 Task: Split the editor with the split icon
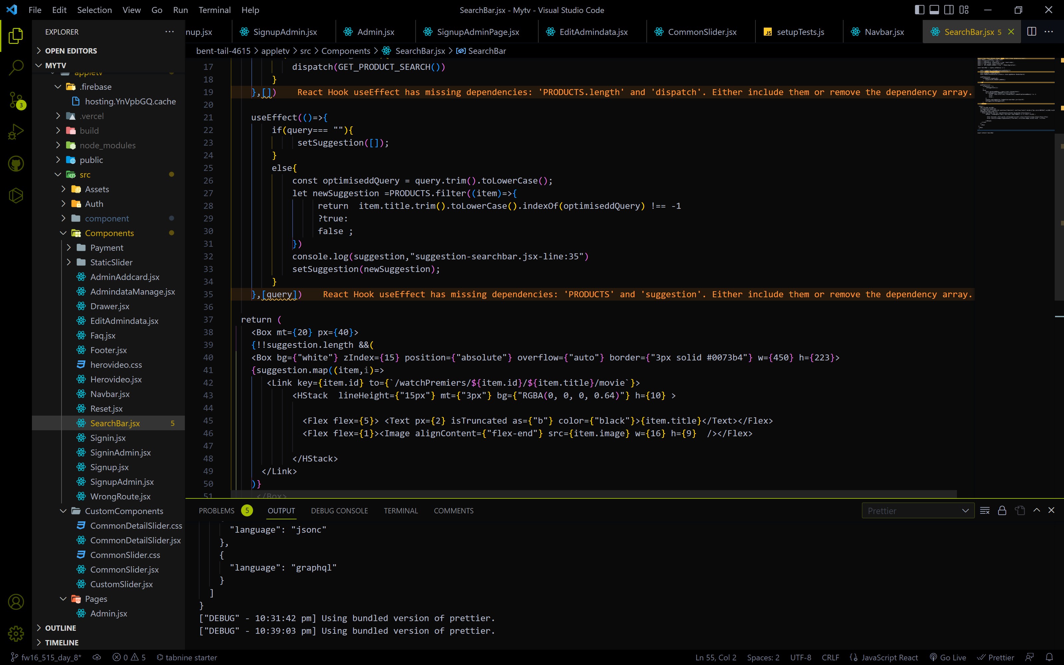1031,31
